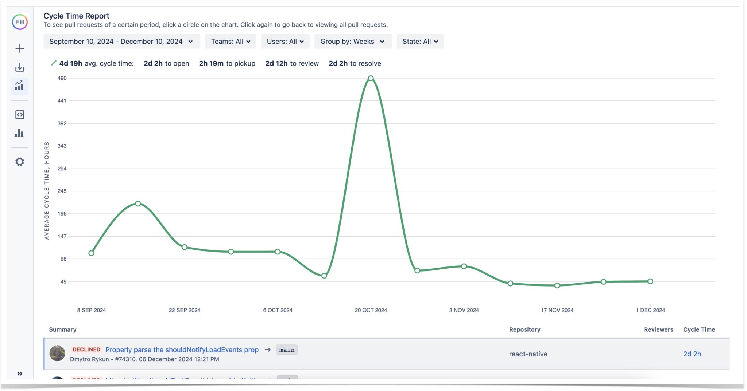Image resolution: width=747 pixels, height=391 pixels.
Task: Select the first data point on 8 SEP
Action: 91,253
